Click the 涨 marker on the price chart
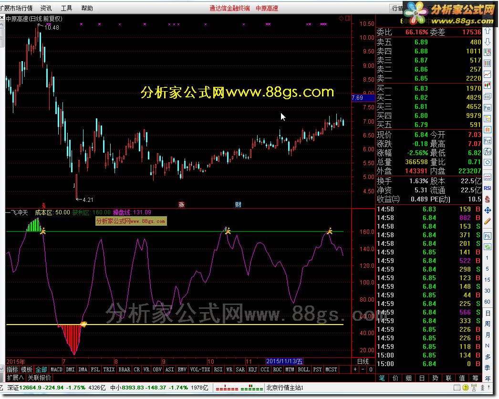Viewport: 499px width, 399px height. pos(181,204)
